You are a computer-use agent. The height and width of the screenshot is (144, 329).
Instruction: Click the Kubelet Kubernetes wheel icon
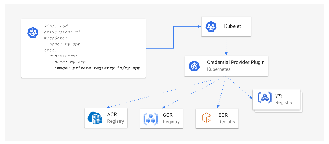pyautogui.click(x=211, y=26)
